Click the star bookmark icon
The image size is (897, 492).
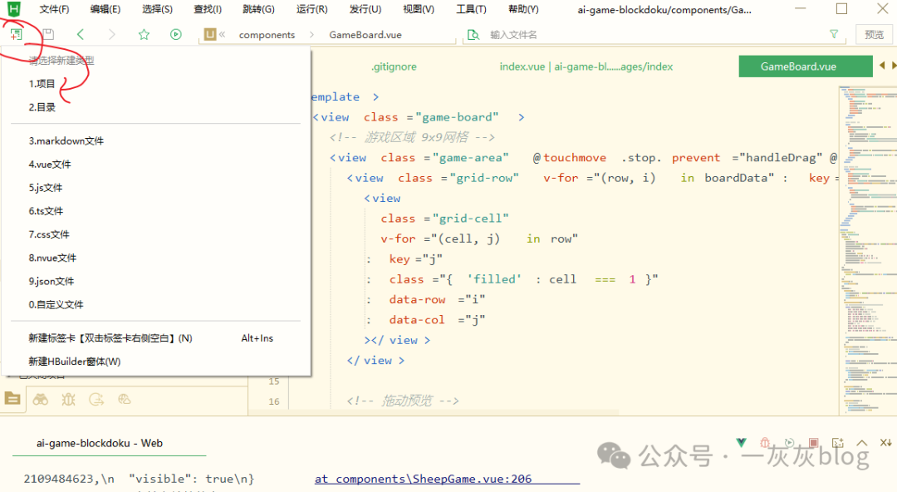[x=144, y=35]
